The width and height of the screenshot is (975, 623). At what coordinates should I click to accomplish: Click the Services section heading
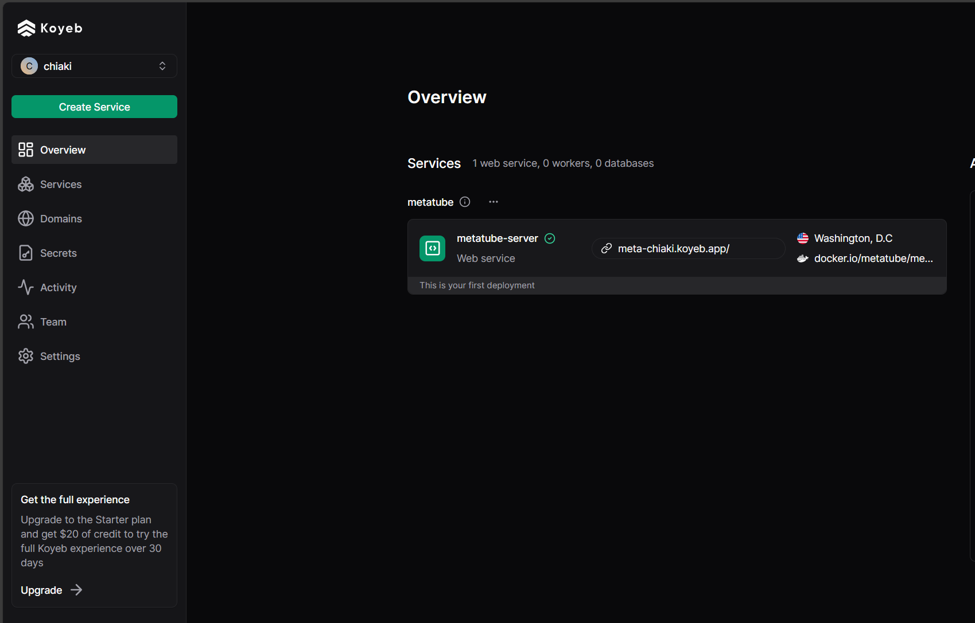434,163
